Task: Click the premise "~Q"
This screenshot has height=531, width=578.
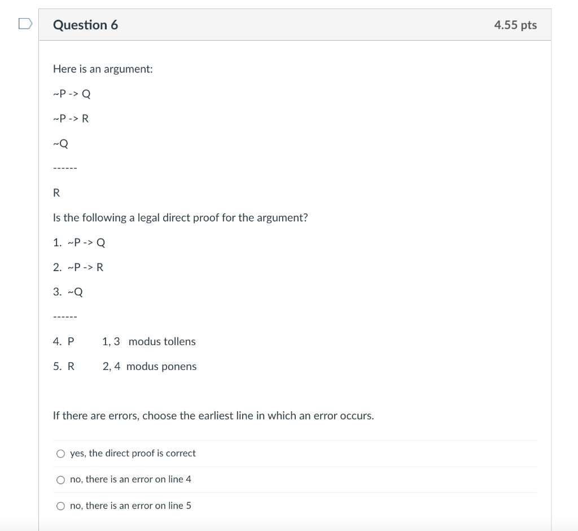Action: coord(60,143)
